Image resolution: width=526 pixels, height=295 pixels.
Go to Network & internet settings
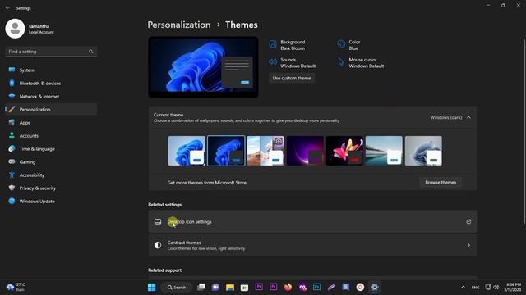point(51,97)
